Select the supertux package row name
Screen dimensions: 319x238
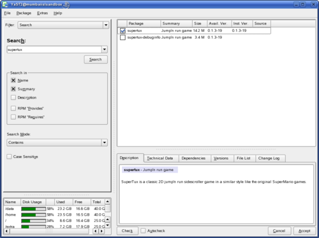click(x=135, y=31)
